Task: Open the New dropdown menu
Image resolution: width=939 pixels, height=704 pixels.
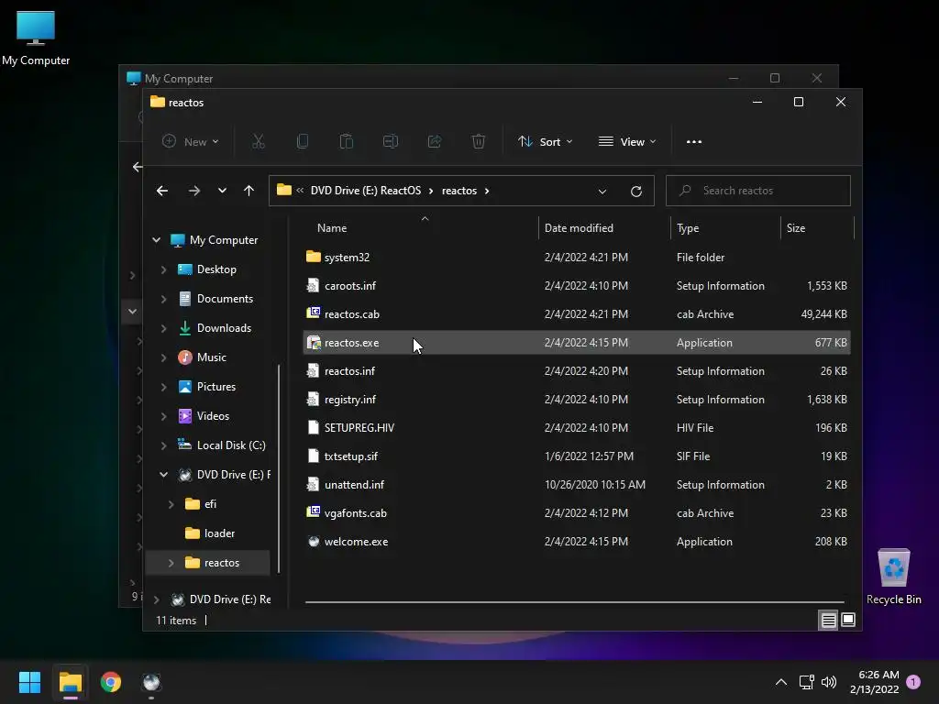Action: 191,142
